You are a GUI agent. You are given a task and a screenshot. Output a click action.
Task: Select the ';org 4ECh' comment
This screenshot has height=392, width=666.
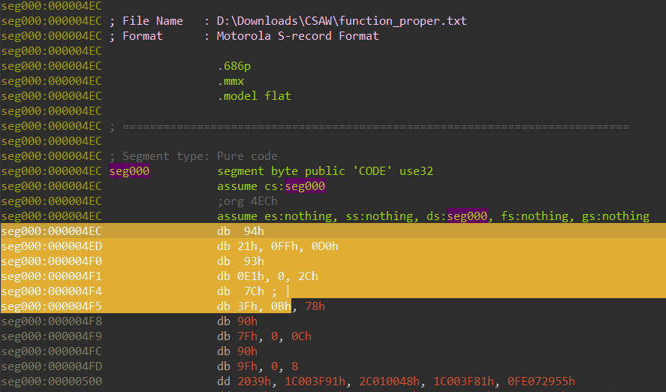[247, 201]
